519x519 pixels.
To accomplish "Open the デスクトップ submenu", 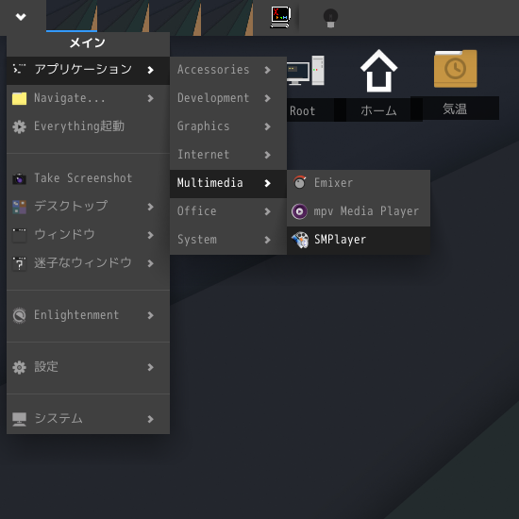I will pos(88,207).
